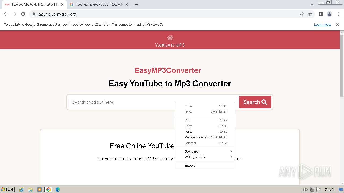Click the Easy YouTube to Mp3 Converter heading

tap(170, 84)
